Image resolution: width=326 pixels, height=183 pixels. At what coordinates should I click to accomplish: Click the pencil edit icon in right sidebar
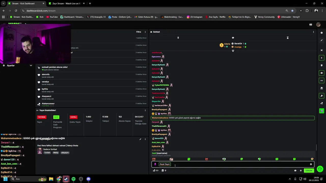point(322,40)
